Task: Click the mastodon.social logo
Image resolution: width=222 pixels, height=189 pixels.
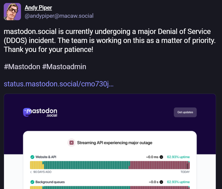Action: [x=40, y=112]
